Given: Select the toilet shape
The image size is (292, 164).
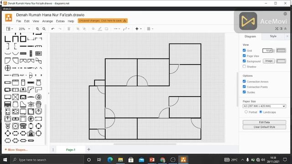Looking at the screenshot, I should [8, 126].
